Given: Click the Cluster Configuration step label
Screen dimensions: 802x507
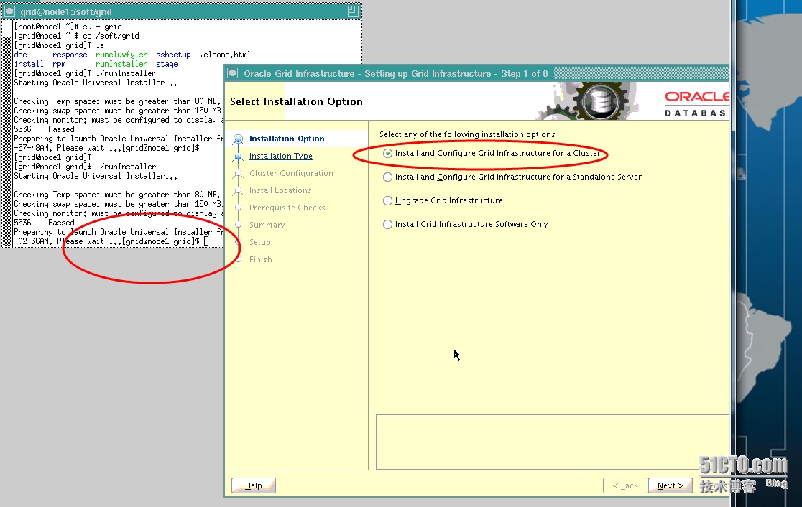Looking at the screenshot, I should pos(291,173).
